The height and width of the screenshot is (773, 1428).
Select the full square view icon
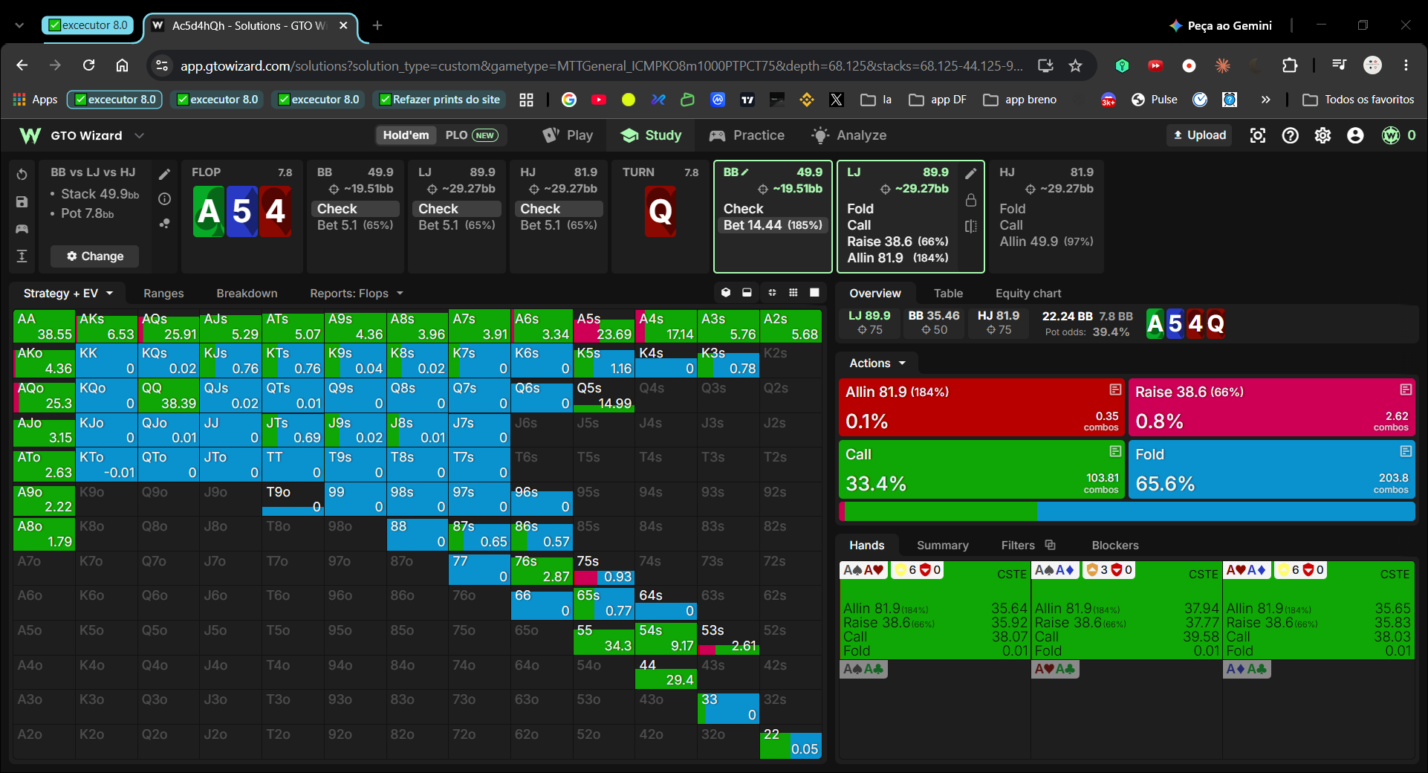click(x=814, y=293)
